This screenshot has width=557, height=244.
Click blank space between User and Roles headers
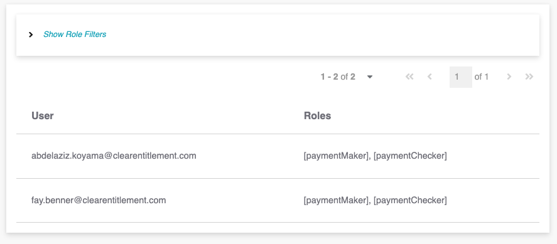point(178,115)
